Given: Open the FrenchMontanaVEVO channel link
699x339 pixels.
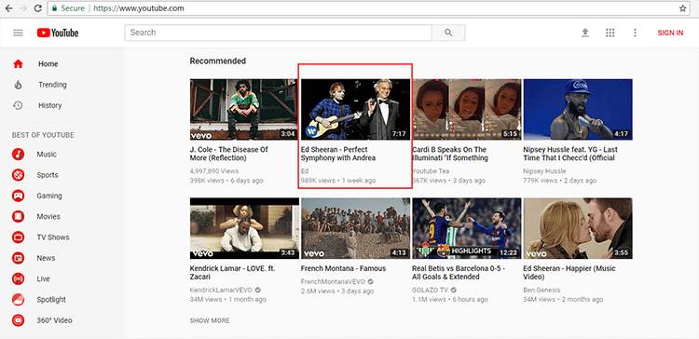Looking at the screenshot, I should pyautogui.click(x=333, y=281).
